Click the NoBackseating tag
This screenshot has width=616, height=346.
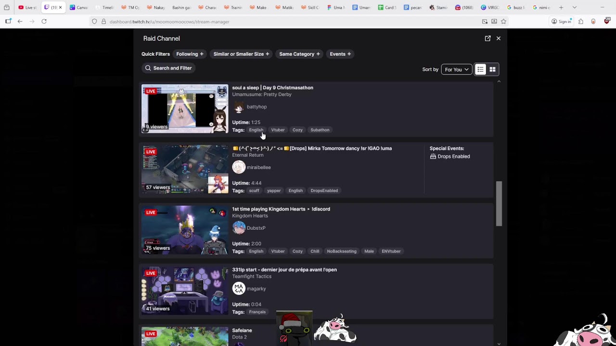342,251
